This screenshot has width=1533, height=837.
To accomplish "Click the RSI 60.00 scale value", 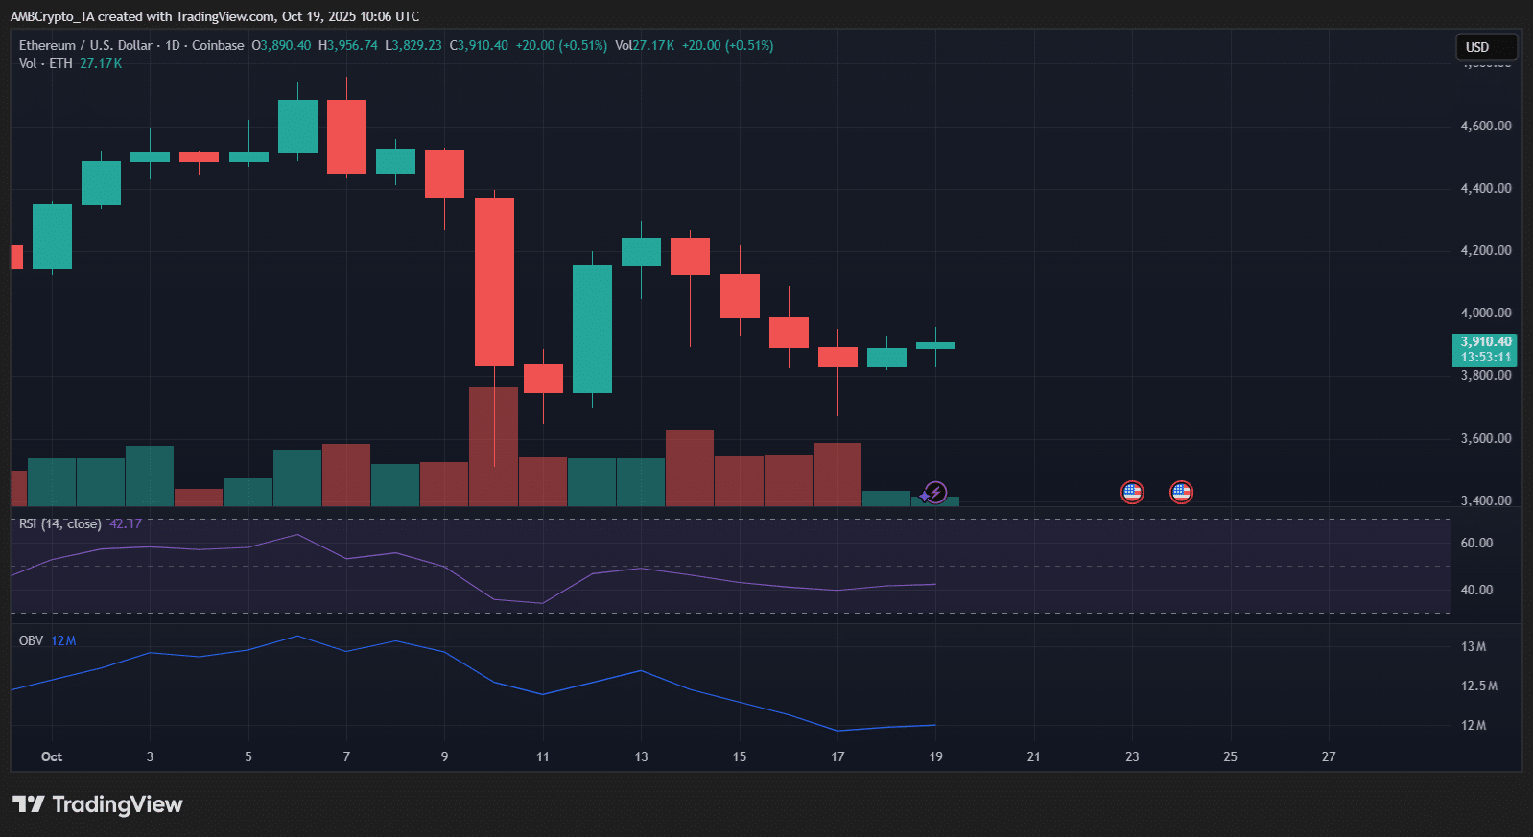I will tap(1476, 543).
